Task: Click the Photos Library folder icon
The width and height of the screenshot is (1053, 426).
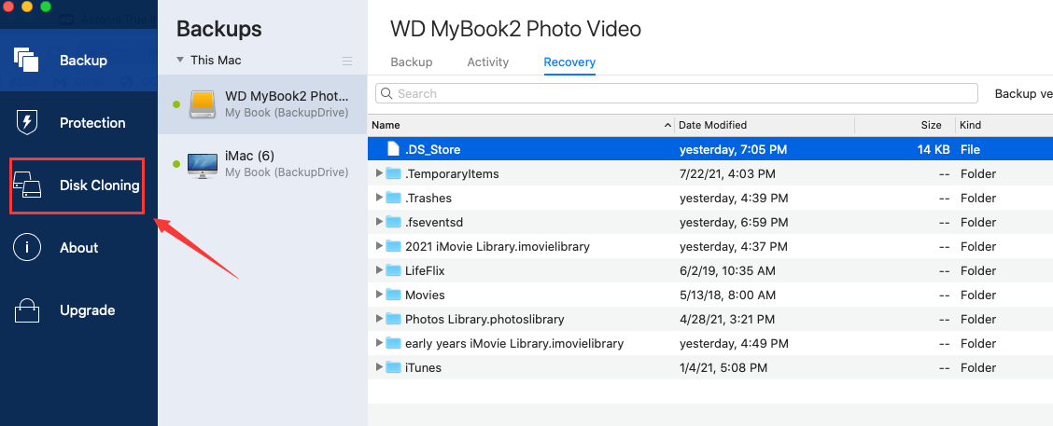Action: tap(394, 319)
